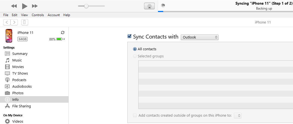Open Summary in sidebar settings
Image resolution: width=293 pixels, height=124 pixels.
point(34,54)
